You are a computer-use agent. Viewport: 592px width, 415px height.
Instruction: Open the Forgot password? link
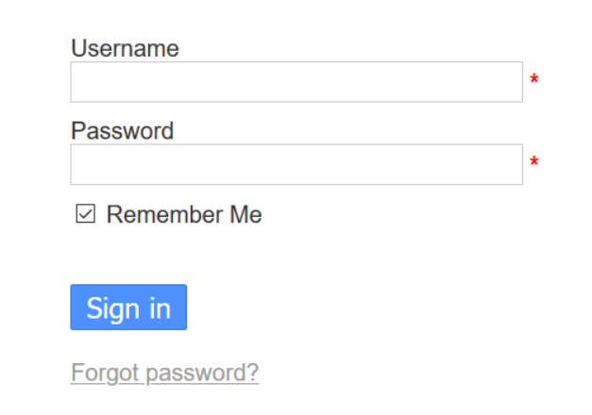(164, 373)
